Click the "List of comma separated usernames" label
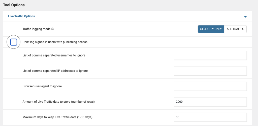Viewport: 258px width, 126px height. point(54,55)
